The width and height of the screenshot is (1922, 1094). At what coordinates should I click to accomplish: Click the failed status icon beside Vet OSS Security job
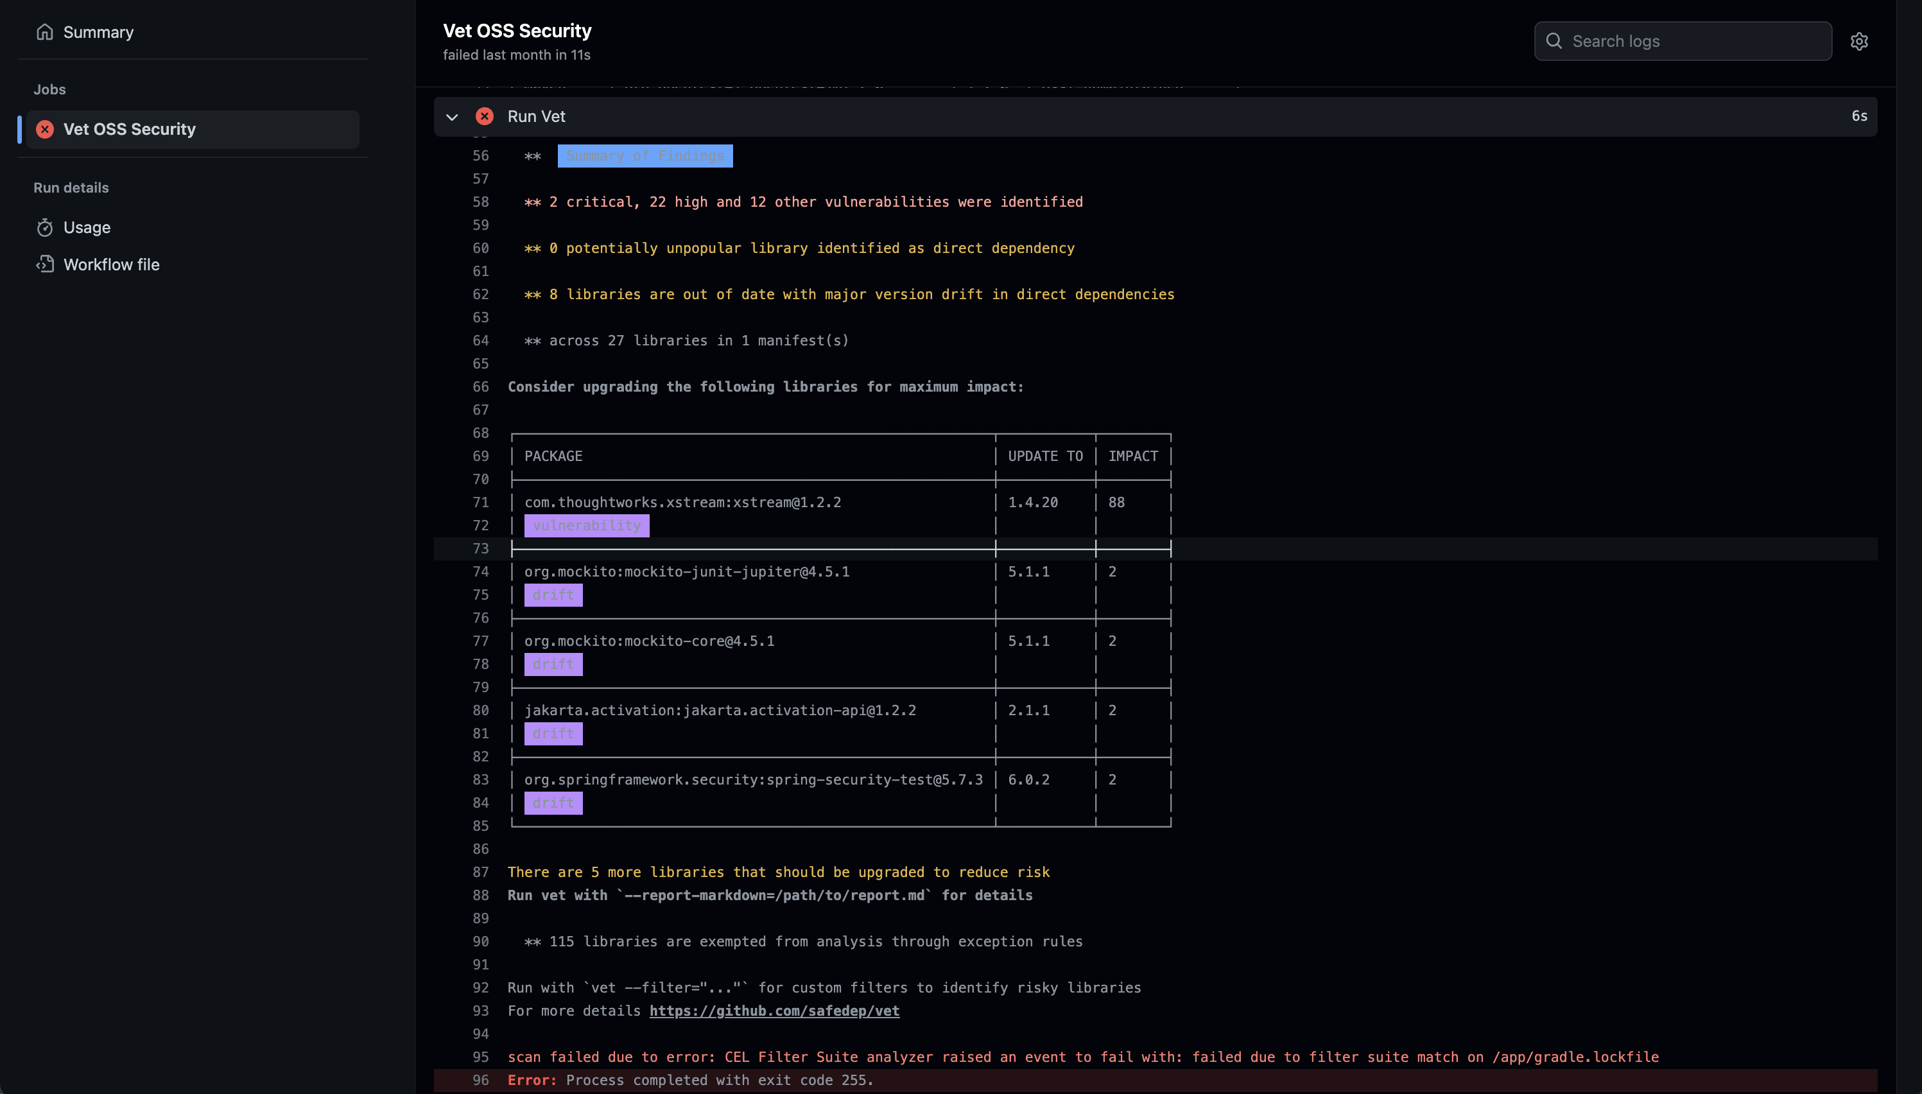pyautogui.click(x=45, y=129)
